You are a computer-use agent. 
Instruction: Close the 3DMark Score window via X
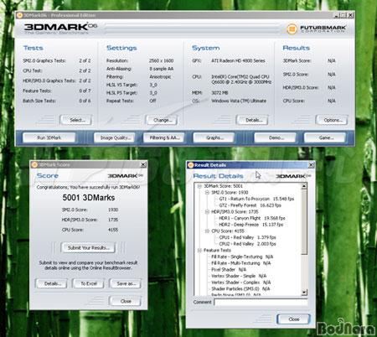coord(143,164)
